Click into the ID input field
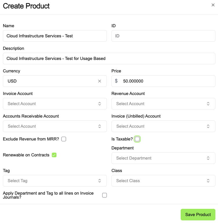Viewport: 218px width, 223px height. (x=163, y=36)
